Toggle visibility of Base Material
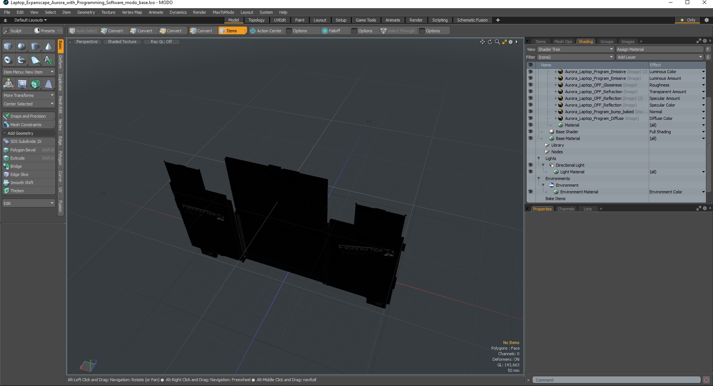Viewport: 713px width, 386px height. (x=530, y=138)
